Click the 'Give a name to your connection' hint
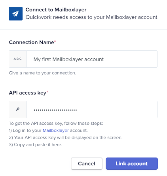This screenshot has height=176, width=167. pyautogui.click(x=42, y=73)
